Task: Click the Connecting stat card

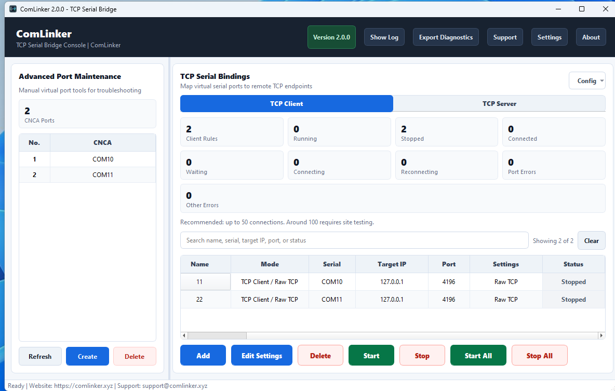Action: 339,166
